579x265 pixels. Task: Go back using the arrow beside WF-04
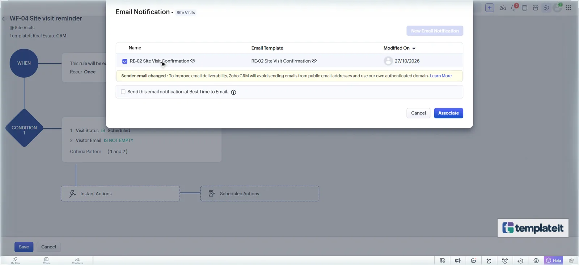pos(4,19)
